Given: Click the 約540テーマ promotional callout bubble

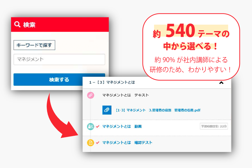Looking at the screenshot, I should coord(191,47).
